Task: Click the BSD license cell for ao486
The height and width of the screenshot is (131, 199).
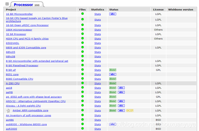Action: point(158,120)
